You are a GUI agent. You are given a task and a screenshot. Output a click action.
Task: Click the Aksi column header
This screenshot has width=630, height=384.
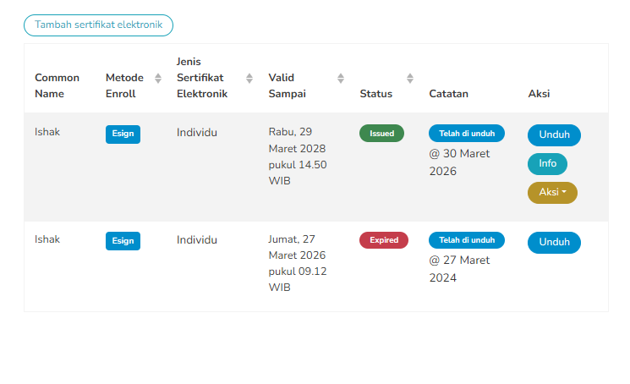[539, 94]
